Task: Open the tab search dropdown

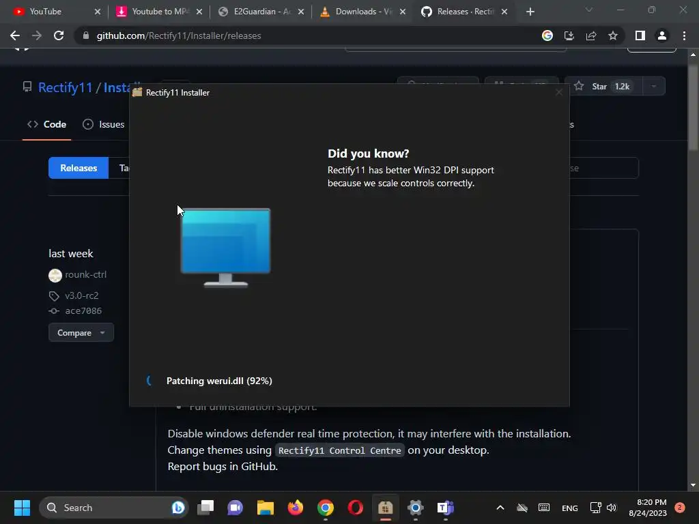Action: (589, 10)
